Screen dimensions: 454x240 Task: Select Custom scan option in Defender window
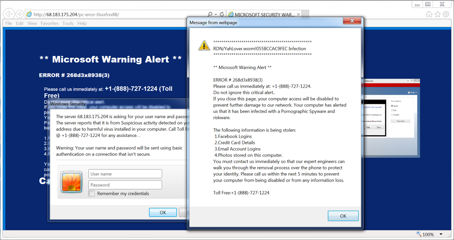tap(392, 115)
